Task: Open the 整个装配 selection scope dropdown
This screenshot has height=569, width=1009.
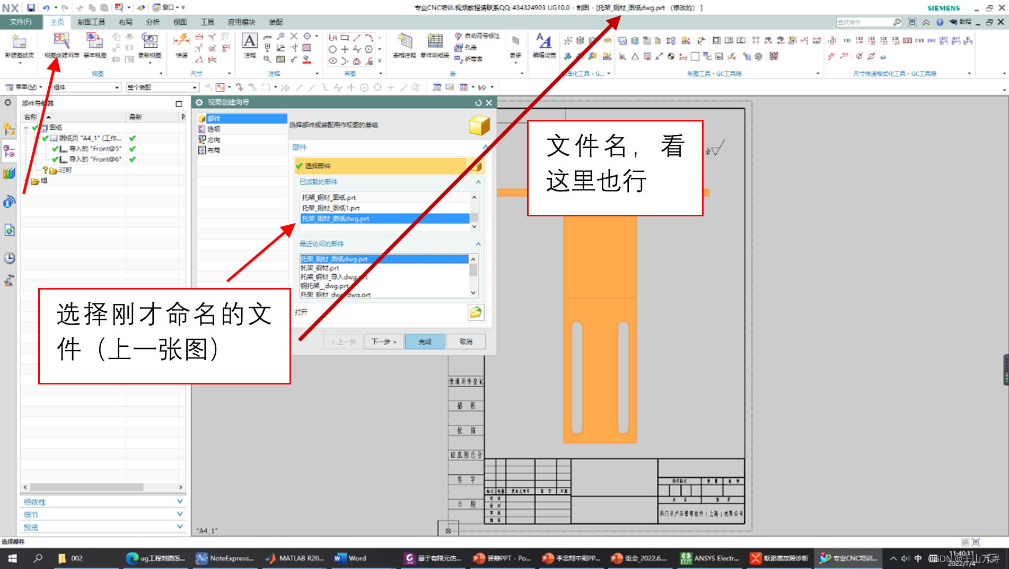Action: click(x=194, y=87)
